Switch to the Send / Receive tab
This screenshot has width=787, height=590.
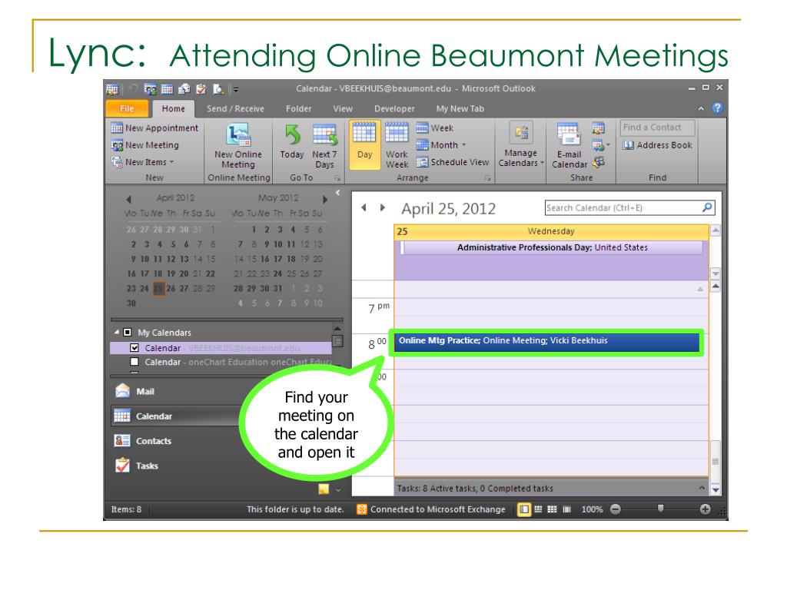pos(235,108)
